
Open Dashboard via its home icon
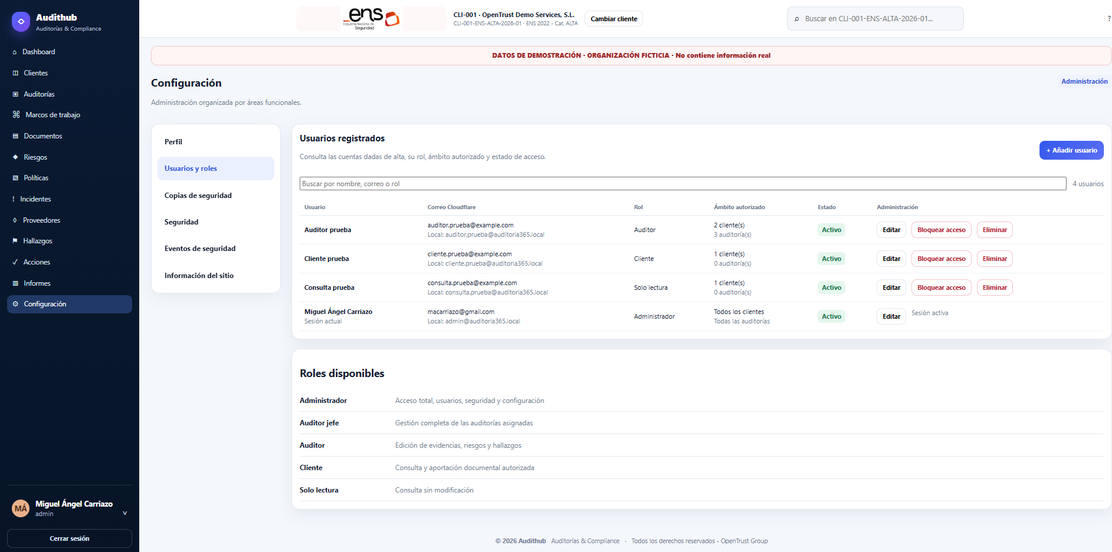pos(15,52)
